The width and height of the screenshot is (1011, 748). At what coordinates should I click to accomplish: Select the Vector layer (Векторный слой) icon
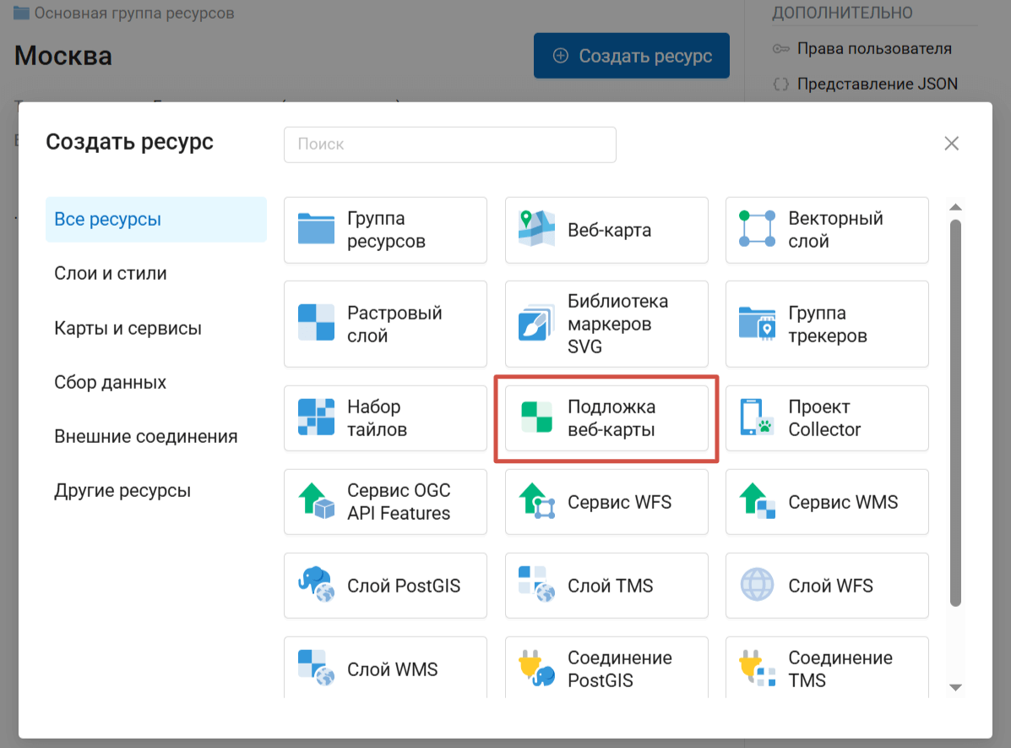coord(757,229)
